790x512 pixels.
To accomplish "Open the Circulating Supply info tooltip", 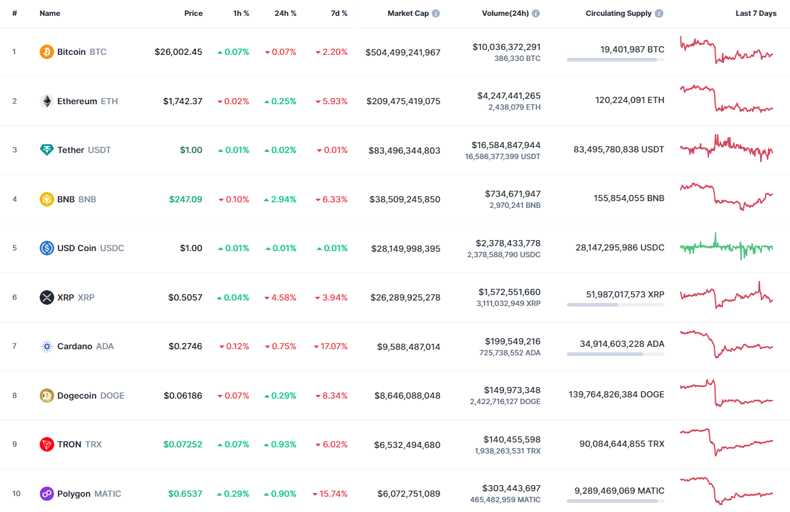I will tap(659, 13).
